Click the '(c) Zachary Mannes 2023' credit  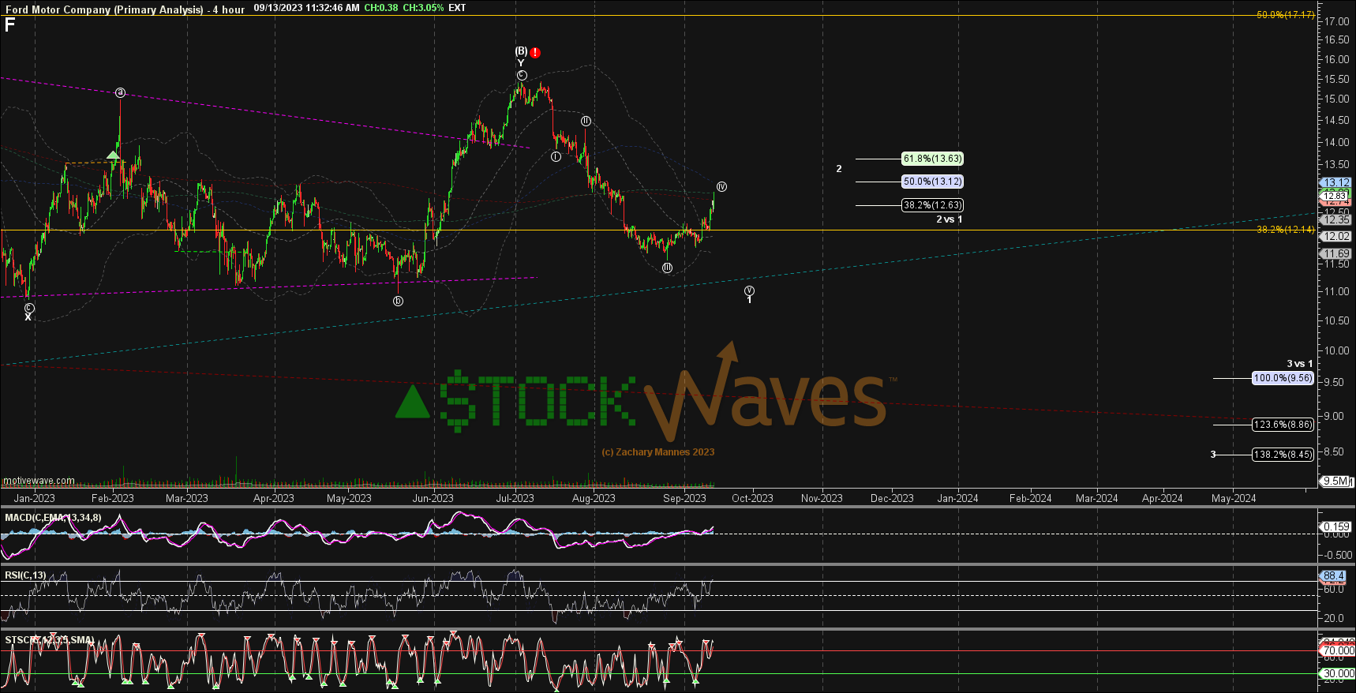click(x=657, y=452)
